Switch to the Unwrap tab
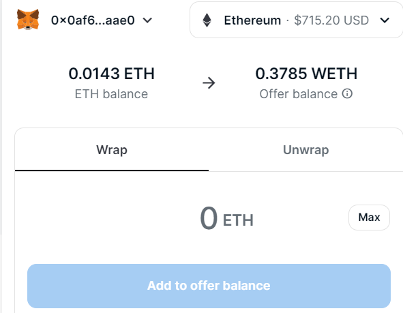Viewport: 403px width, 313px height. [x=306, y=149]
